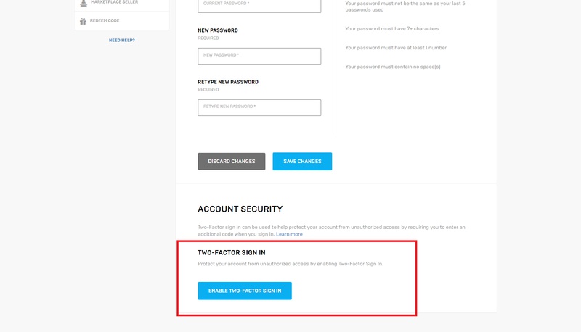This screenshot has height=332, width=581.
Task: Click the Need Help? link
Action: 122,40
